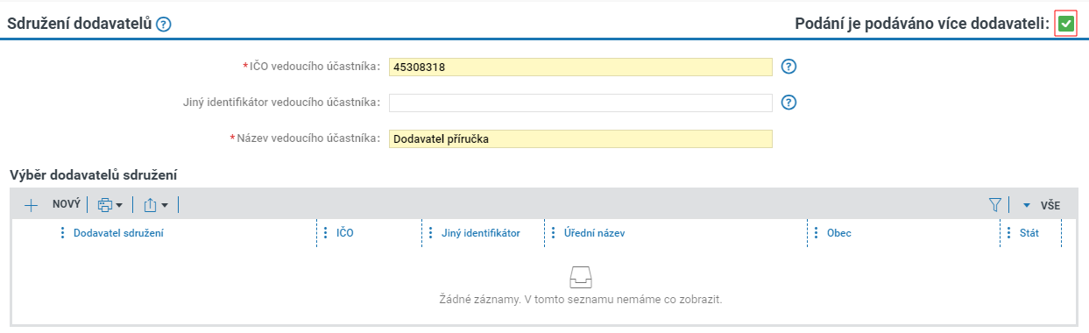Click the NOVÝ button

coord(66,204)
